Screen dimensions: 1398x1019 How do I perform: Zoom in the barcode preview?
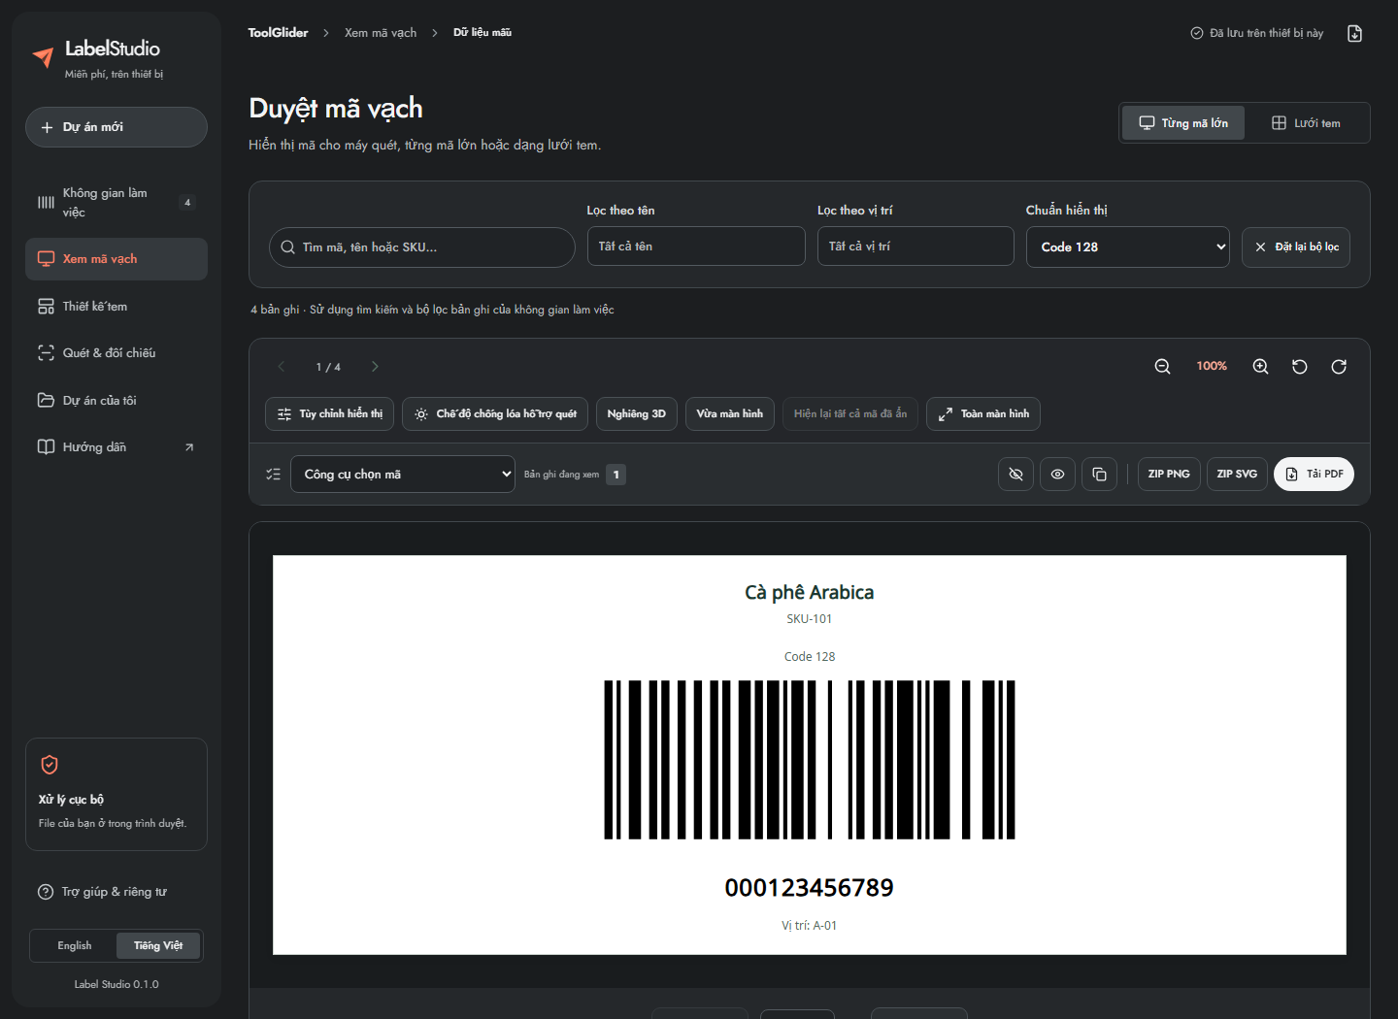point(1260,367)
